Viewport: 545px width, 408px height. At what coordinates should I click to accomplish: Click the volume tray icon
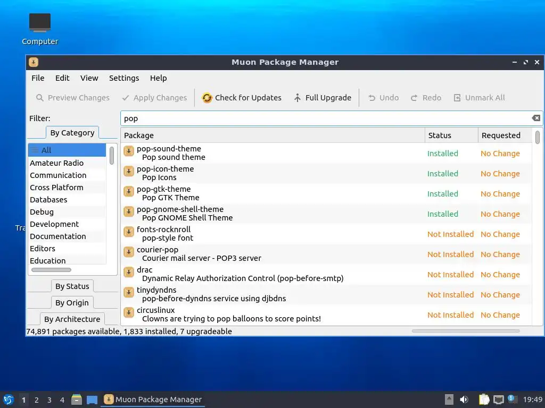[x=464, y=399]
